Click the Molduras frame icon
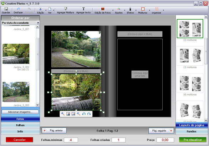The height and width of the screenshot is (146, 209). click(x=143, y=9)
